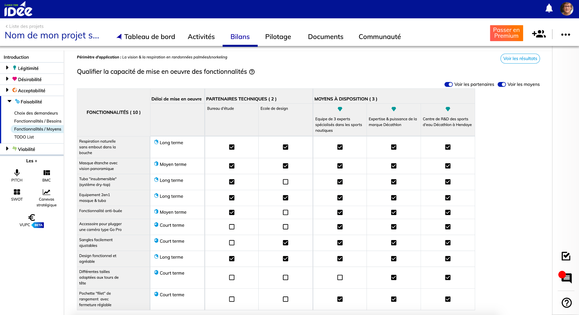579x315 pixels.
Task: Click the help icon beside the Qualifier heading
Action: pos(252,72)
